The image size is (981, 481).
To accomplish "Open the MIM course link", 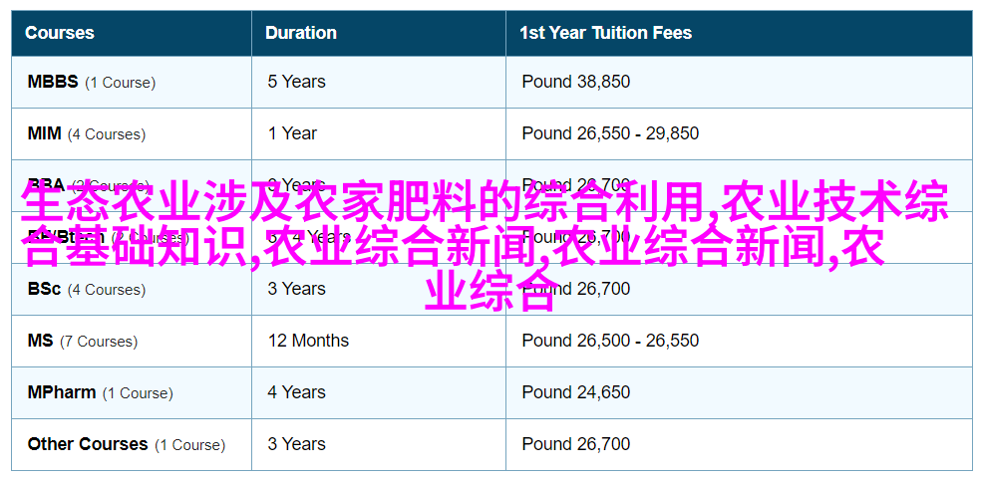I will tap(44, 133).
